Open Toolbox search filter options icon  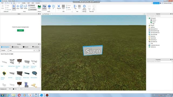pos(39,50)
